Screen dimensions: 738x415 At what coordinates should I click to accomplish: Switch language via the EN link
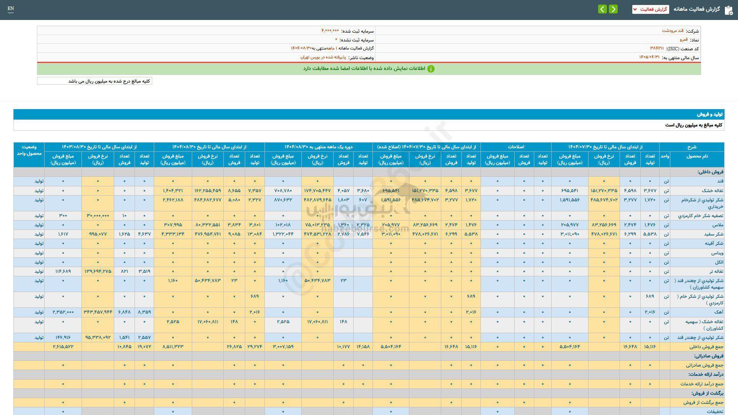10,8
